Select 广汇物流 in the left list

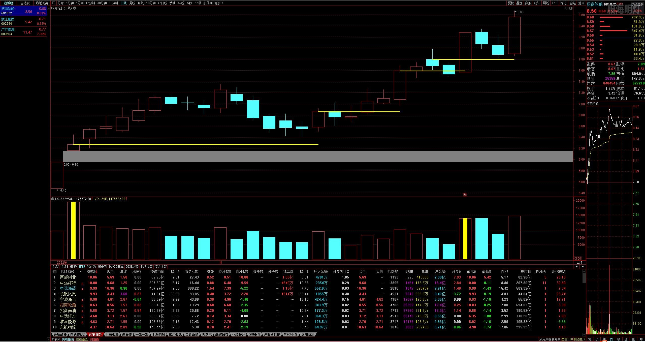click(x=23, y=32)
